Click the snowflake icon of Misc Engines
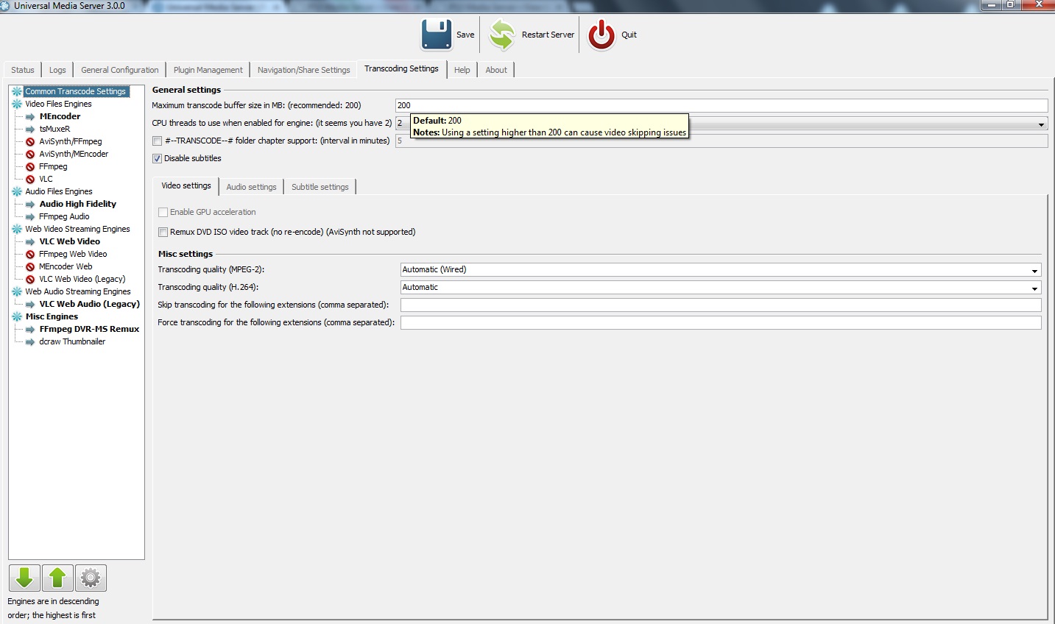 (17, 317)
